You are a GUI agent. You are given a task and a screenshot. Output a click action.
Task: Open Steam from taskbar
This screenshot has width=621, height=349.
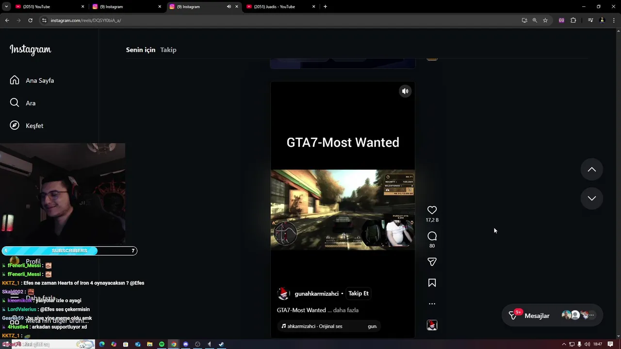click(x=221, y=344)
